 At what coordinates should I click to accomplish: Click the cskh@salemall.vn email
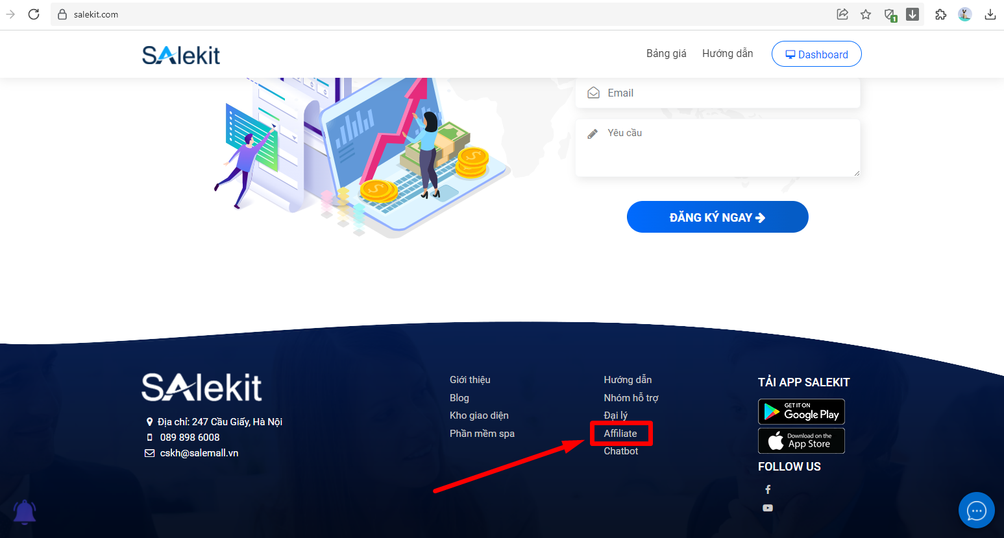(199, 453)
